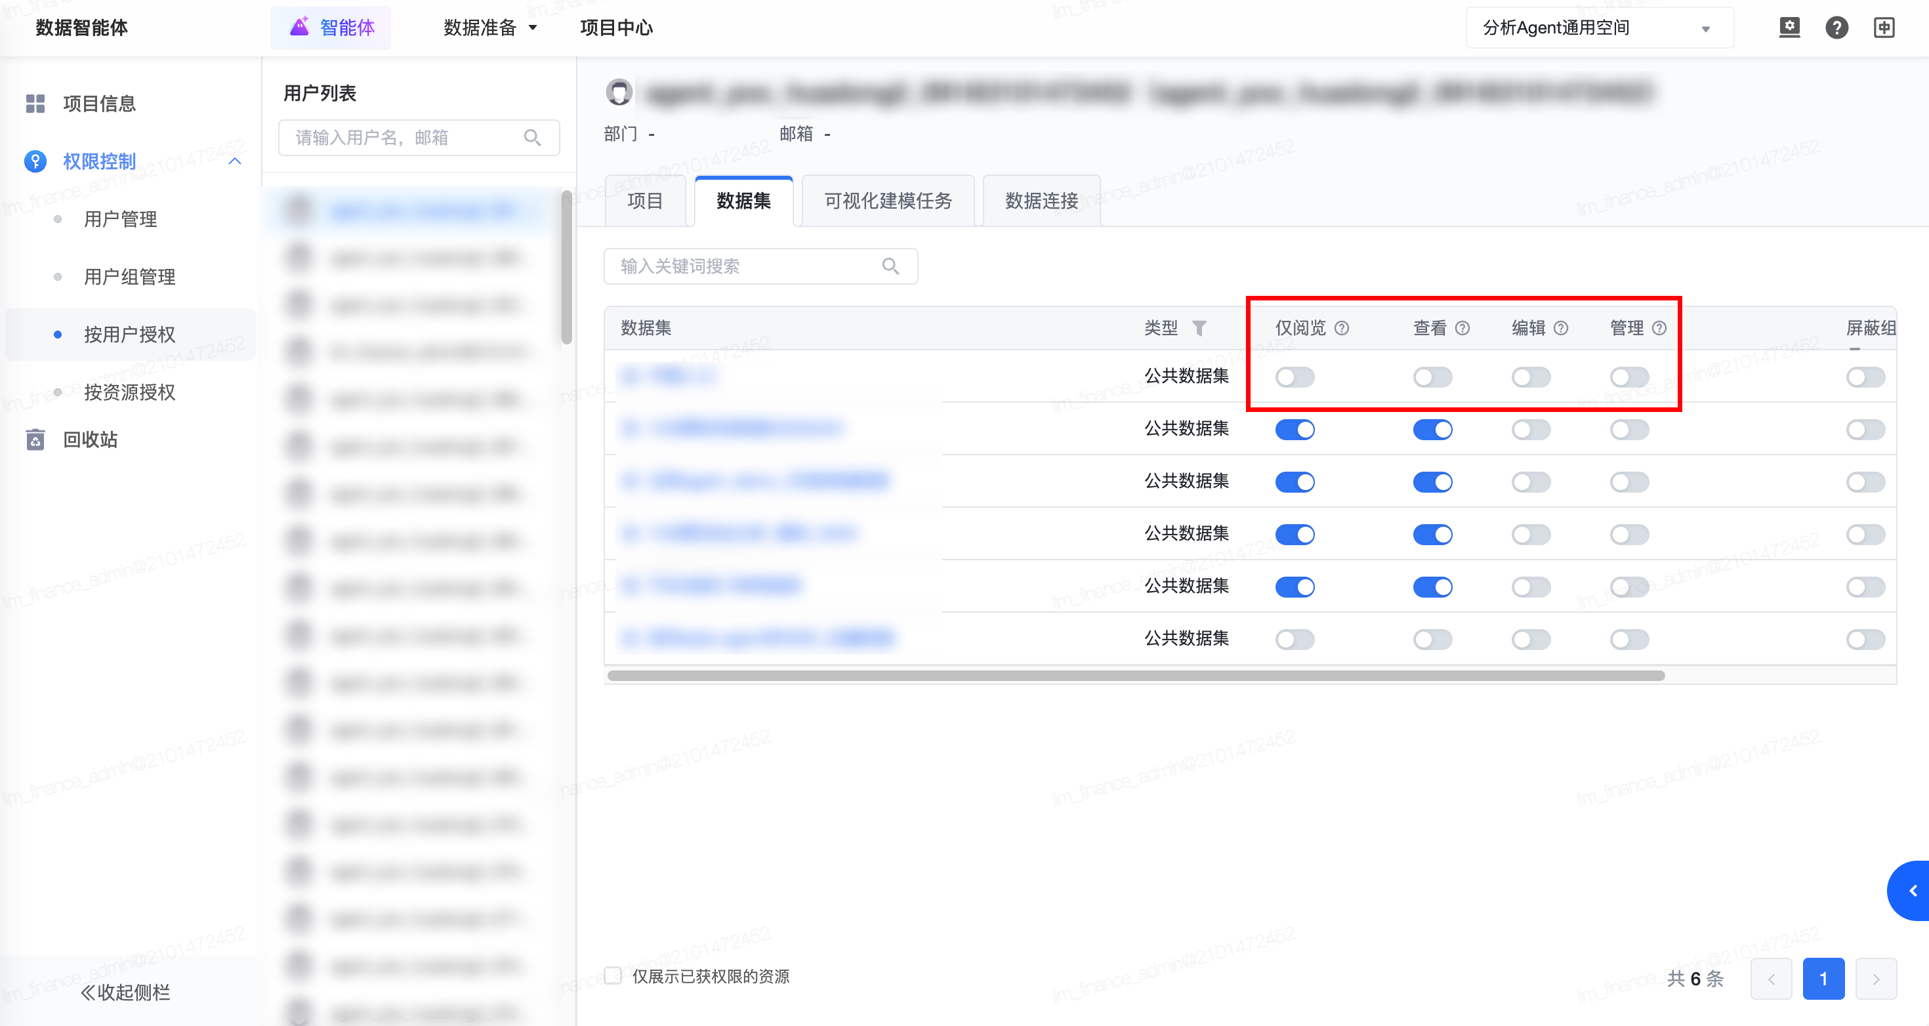Viewport: 1929px width, 1026px height.
Task: Click the top bar language switch icon
Action: (1884, 28)
